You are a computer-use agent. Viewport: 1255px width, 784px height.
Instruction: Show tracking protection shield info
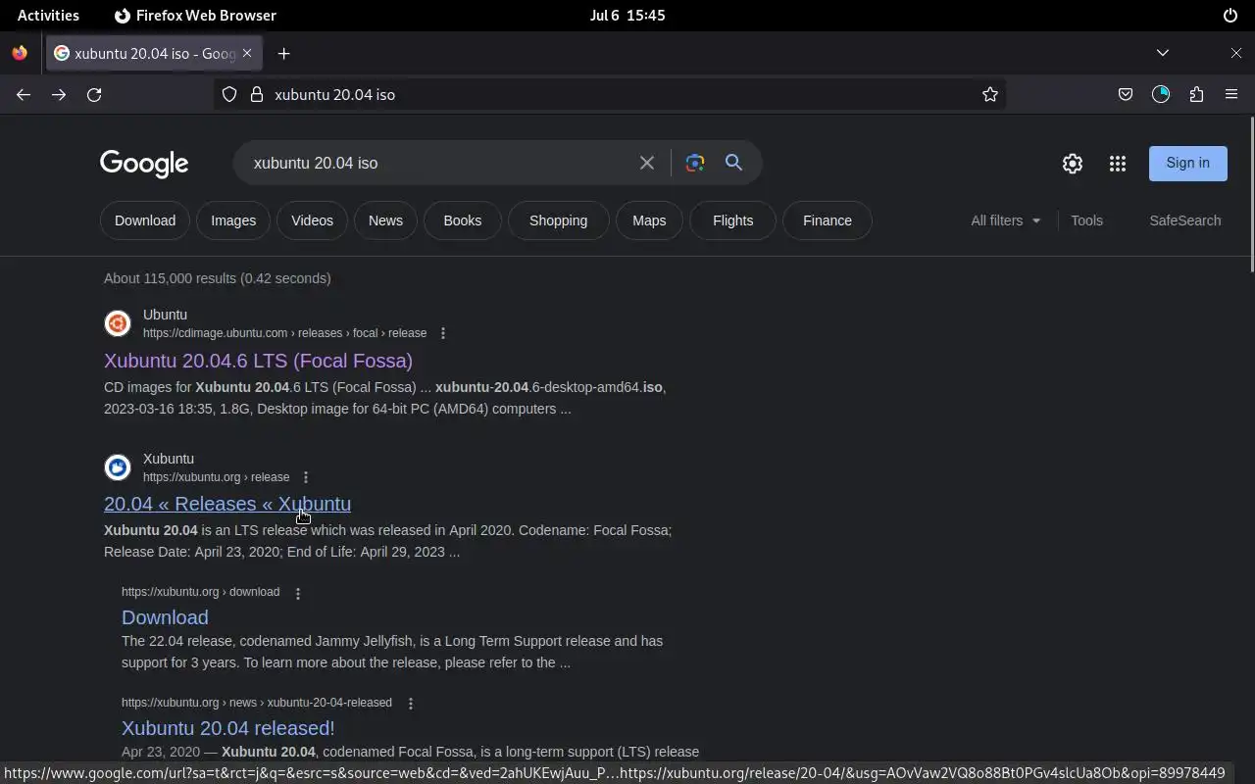[x=229, y=94]
